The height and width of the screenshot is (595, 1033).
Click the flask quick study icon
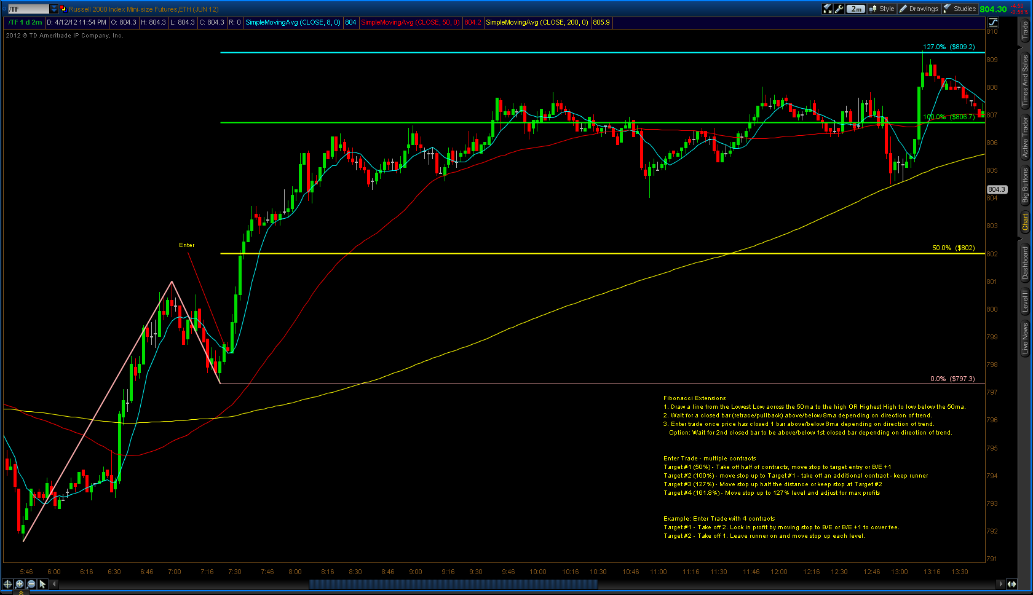[x=828, y=9]
